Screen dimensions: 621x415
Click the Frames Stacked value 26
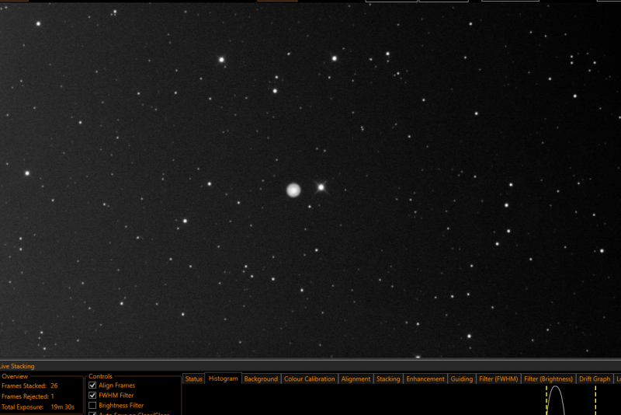coord(54,385)
